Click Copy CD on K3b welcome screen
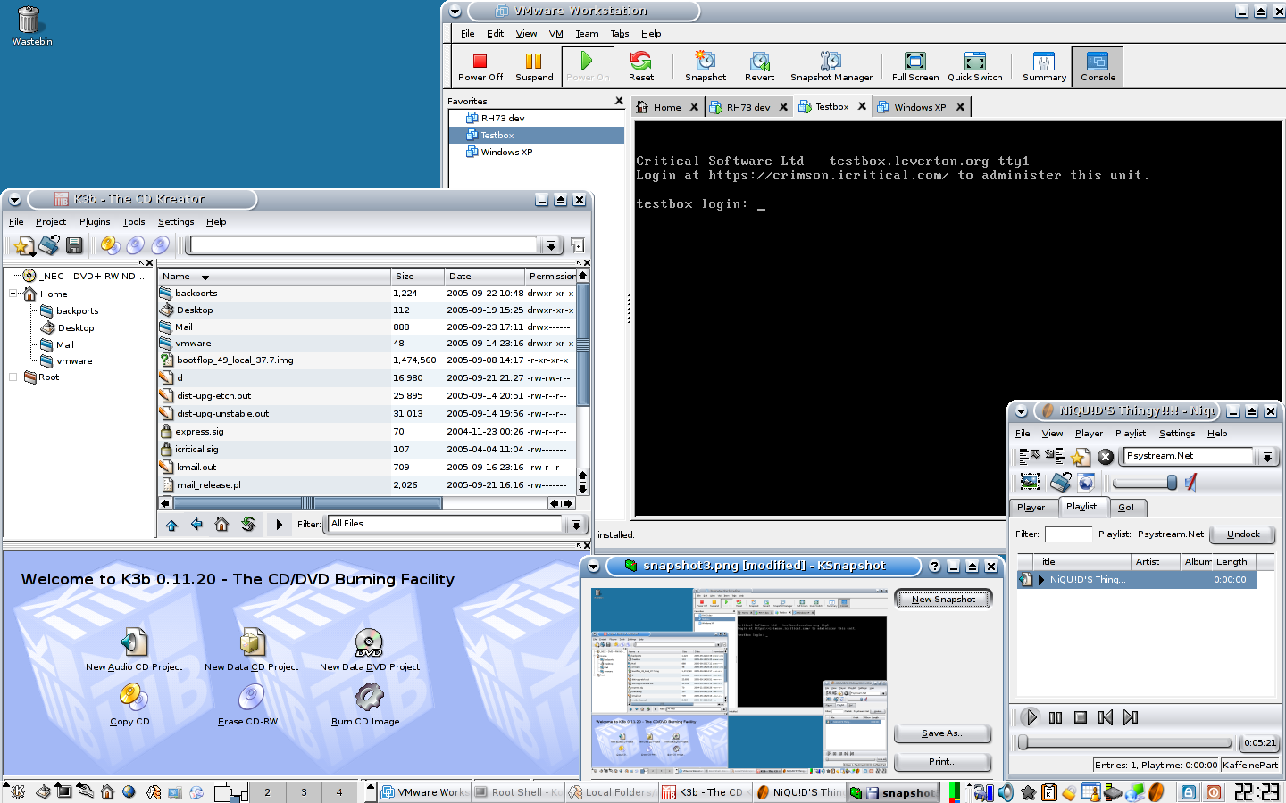Screen dimensions: 1286x803 click(x=134, y=704)
